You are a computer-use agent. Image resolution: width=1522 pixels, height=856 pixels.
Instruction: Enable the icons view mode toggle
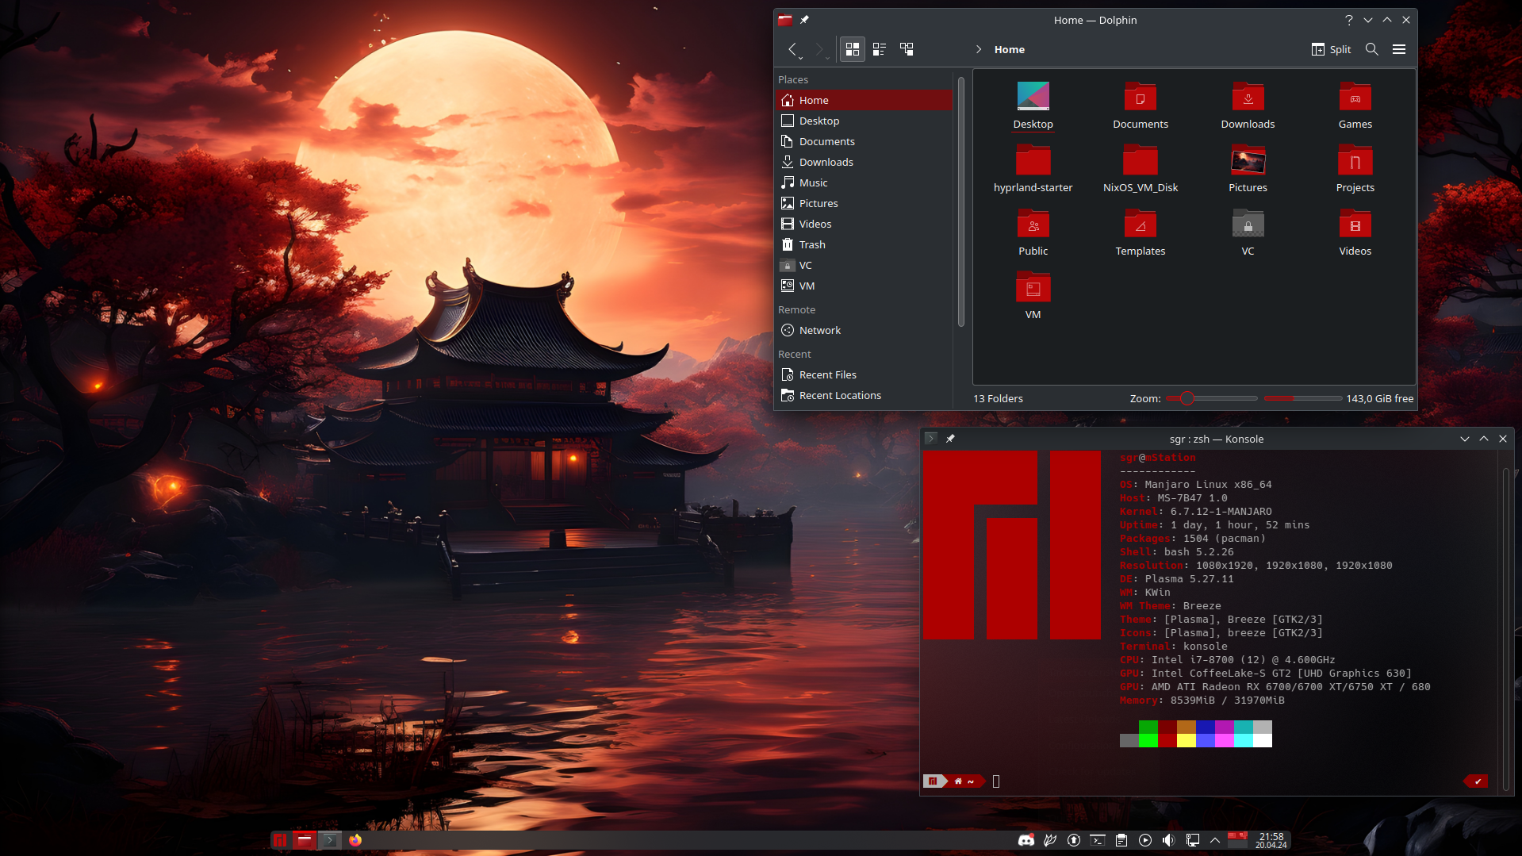coord(853,48)
